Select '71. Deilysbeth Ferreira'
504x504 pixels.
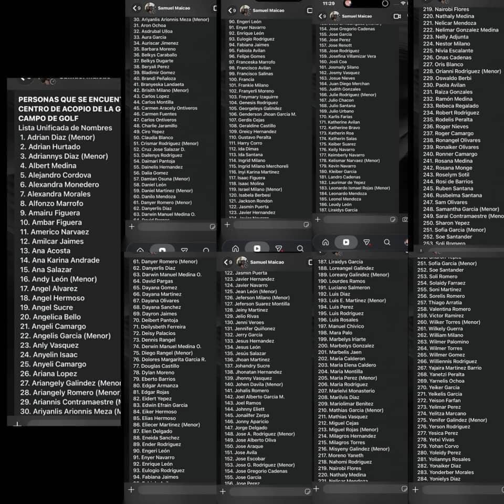tap(160, 327)
